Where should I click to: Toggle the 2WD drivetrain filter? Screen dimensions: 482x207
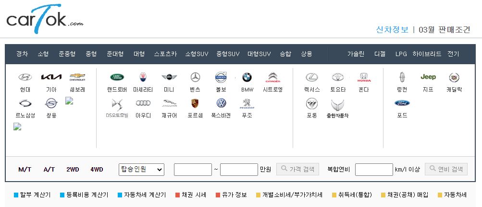pyautogui.click(x=73, y=169)
